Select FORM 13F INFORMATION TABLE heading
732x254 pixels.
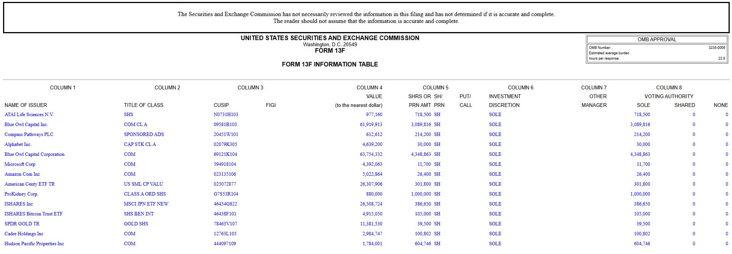click(330, 64)
